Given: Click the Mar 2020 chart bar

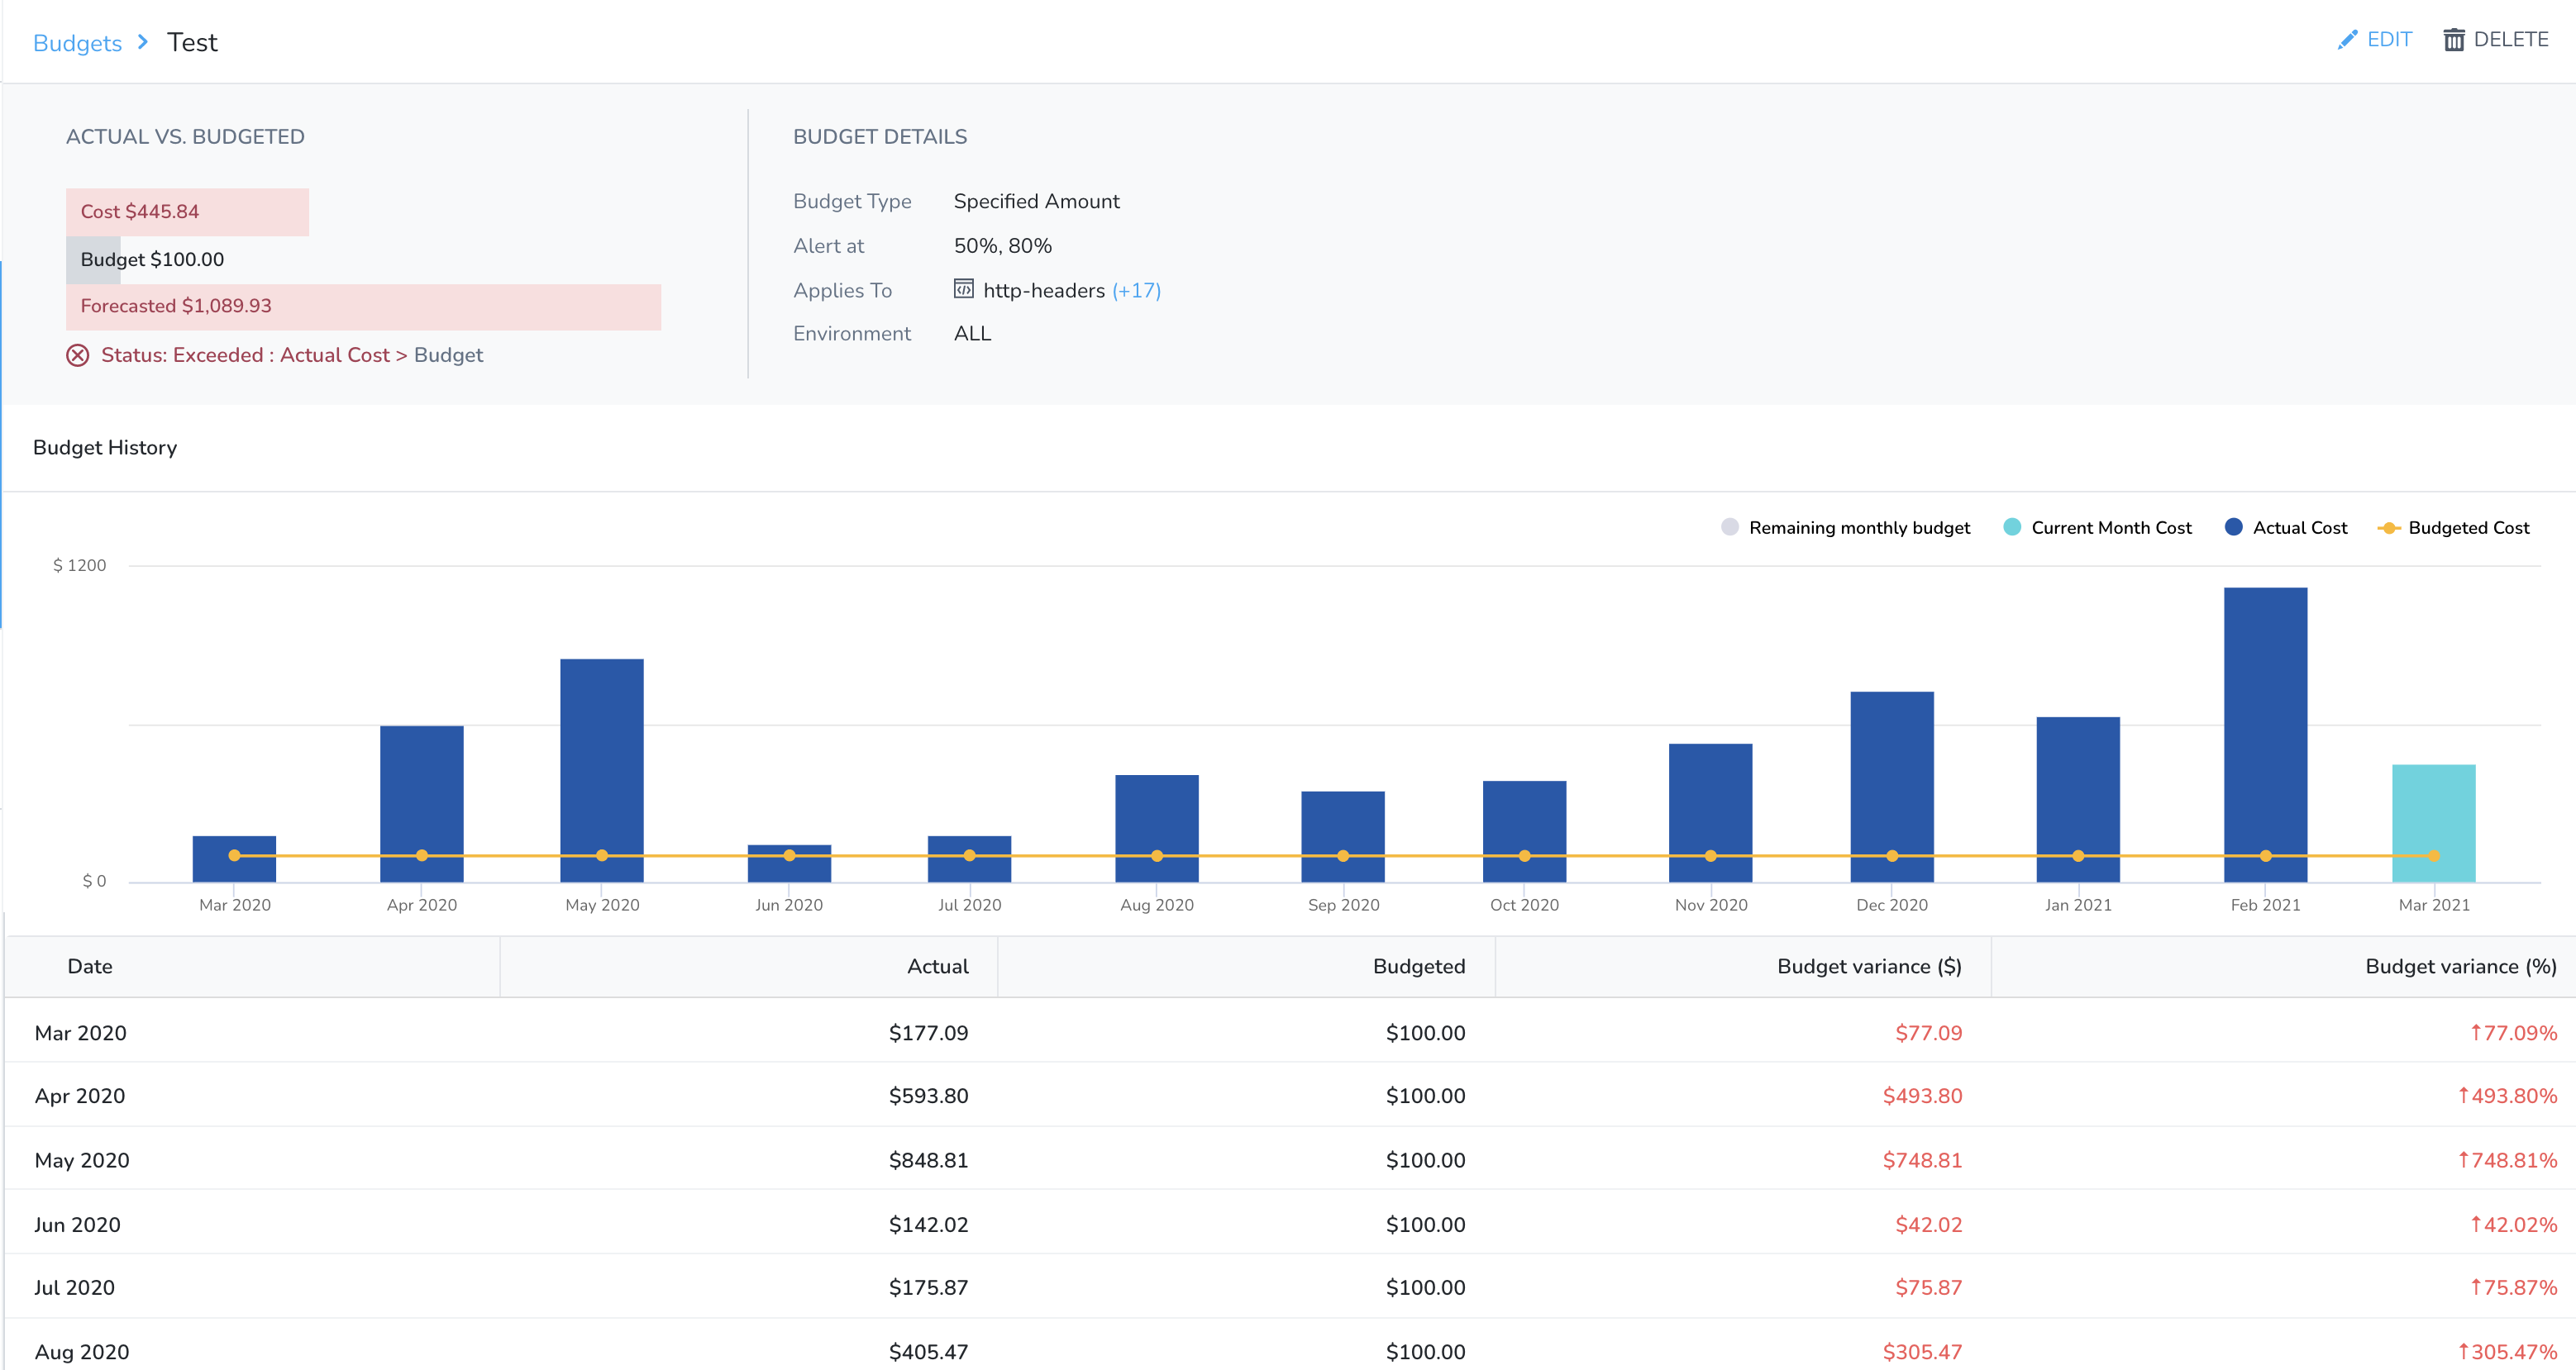Looking at the screenshot, I should [234, 859].
